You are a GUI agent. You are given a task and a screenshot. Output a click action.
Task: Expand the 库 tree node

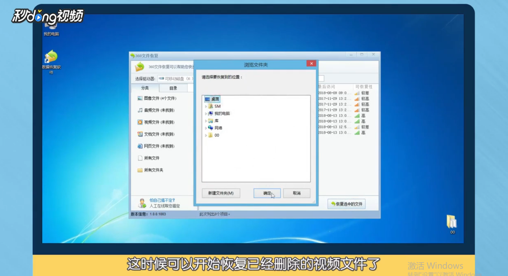(x=206, y=121)
